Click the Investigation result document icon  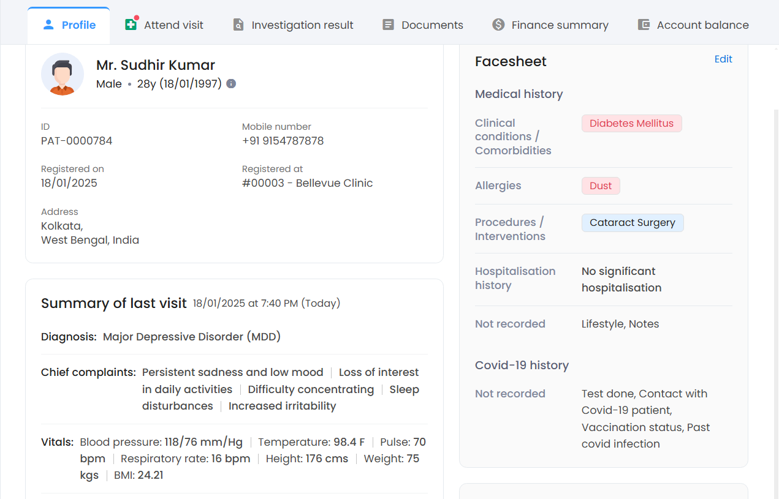tap(238, 25)
